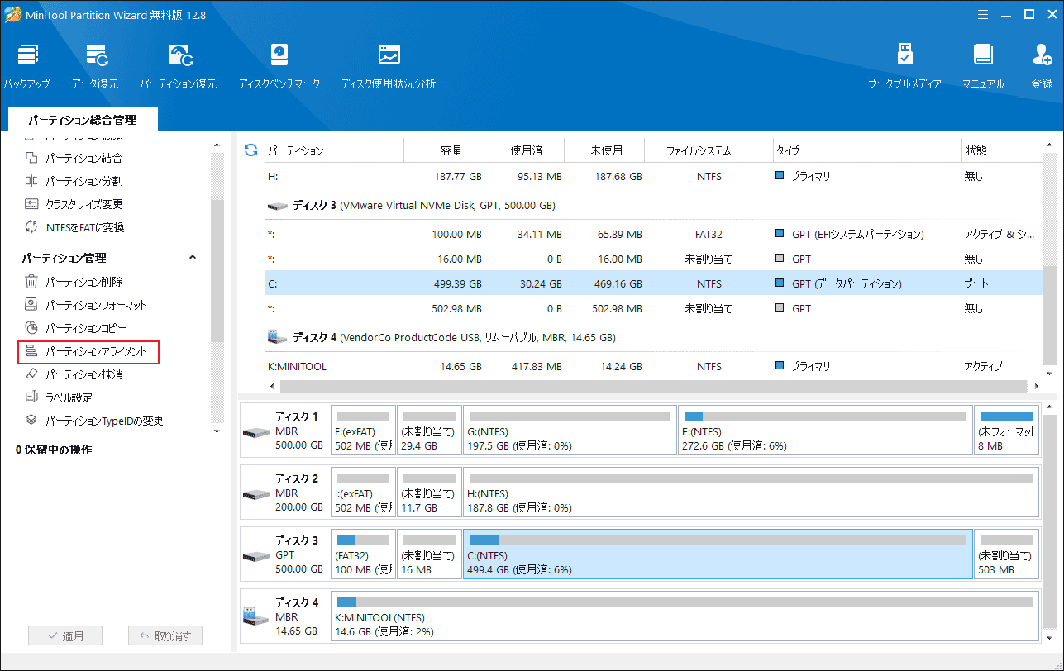Image resolution: width=1064 pixels, height=671 pixels.
Task: Click the I:(exFAT) block on Disk 2
Action: click(363, 493)
